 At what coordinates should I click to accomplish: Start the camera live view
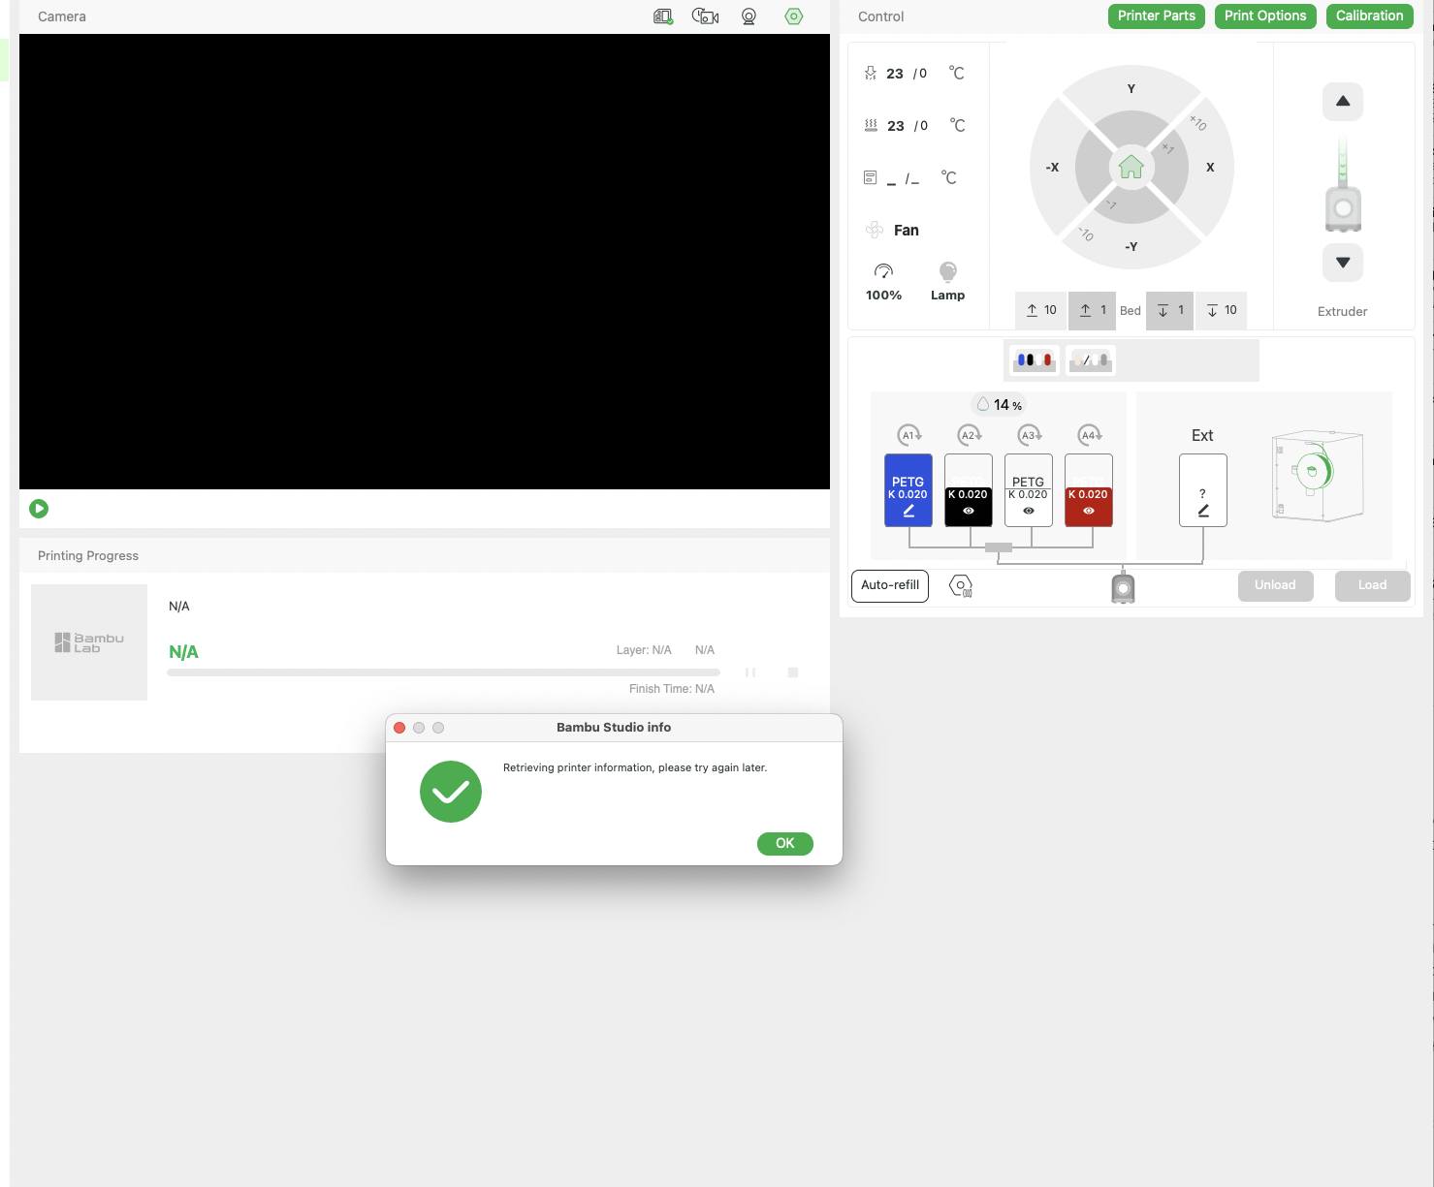[39, 509]
